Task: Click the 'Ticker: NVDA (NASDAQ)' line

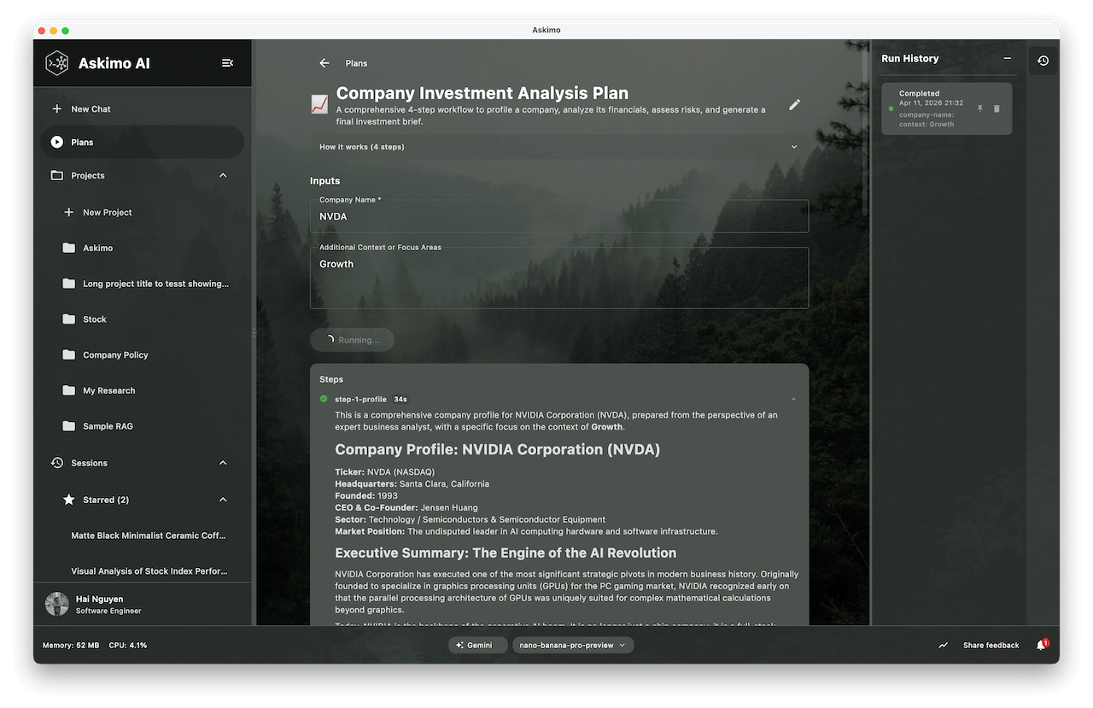Action: coord(384,472)
